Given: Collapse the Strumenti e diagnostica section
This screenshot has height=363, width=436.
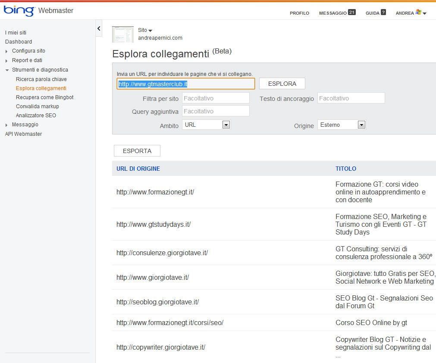Looking at the screenshot, I should (7, 70).
